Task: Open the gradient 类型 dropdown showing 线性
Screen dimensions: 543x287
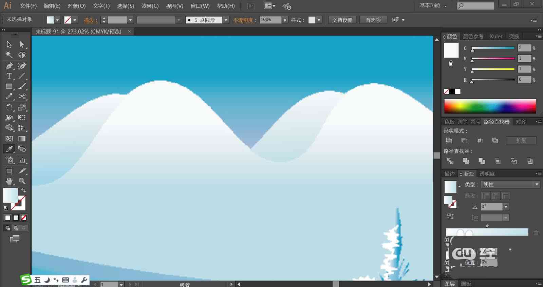Action: click(x=537, y=184)
